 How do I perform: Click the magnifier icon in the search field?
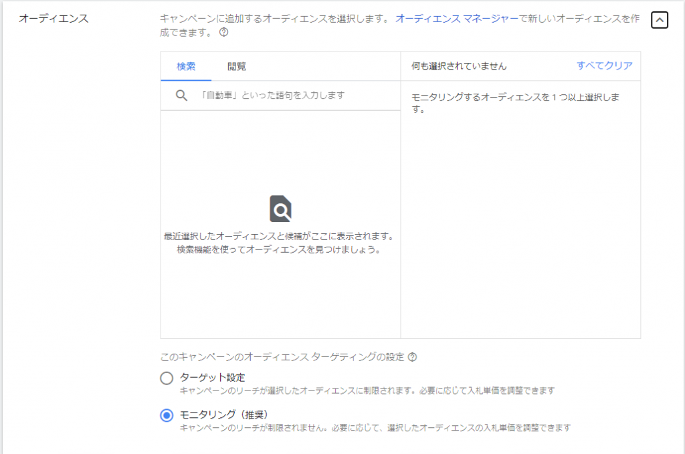pyautogui.click(x=180, y=96)
